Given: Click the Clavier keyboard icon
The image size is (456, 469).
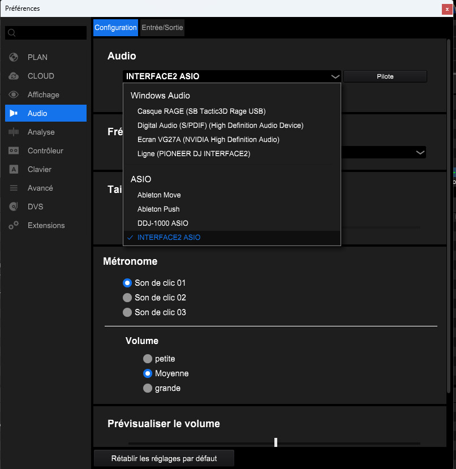Looking at the screenshot, I should pos(14,169).
